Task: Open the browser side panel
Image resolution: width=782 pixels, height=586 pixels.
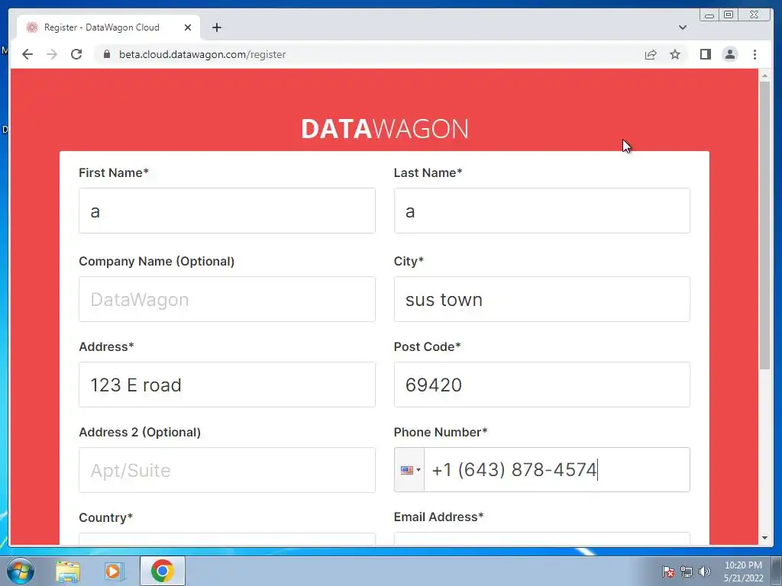Action: click(705, 54)
